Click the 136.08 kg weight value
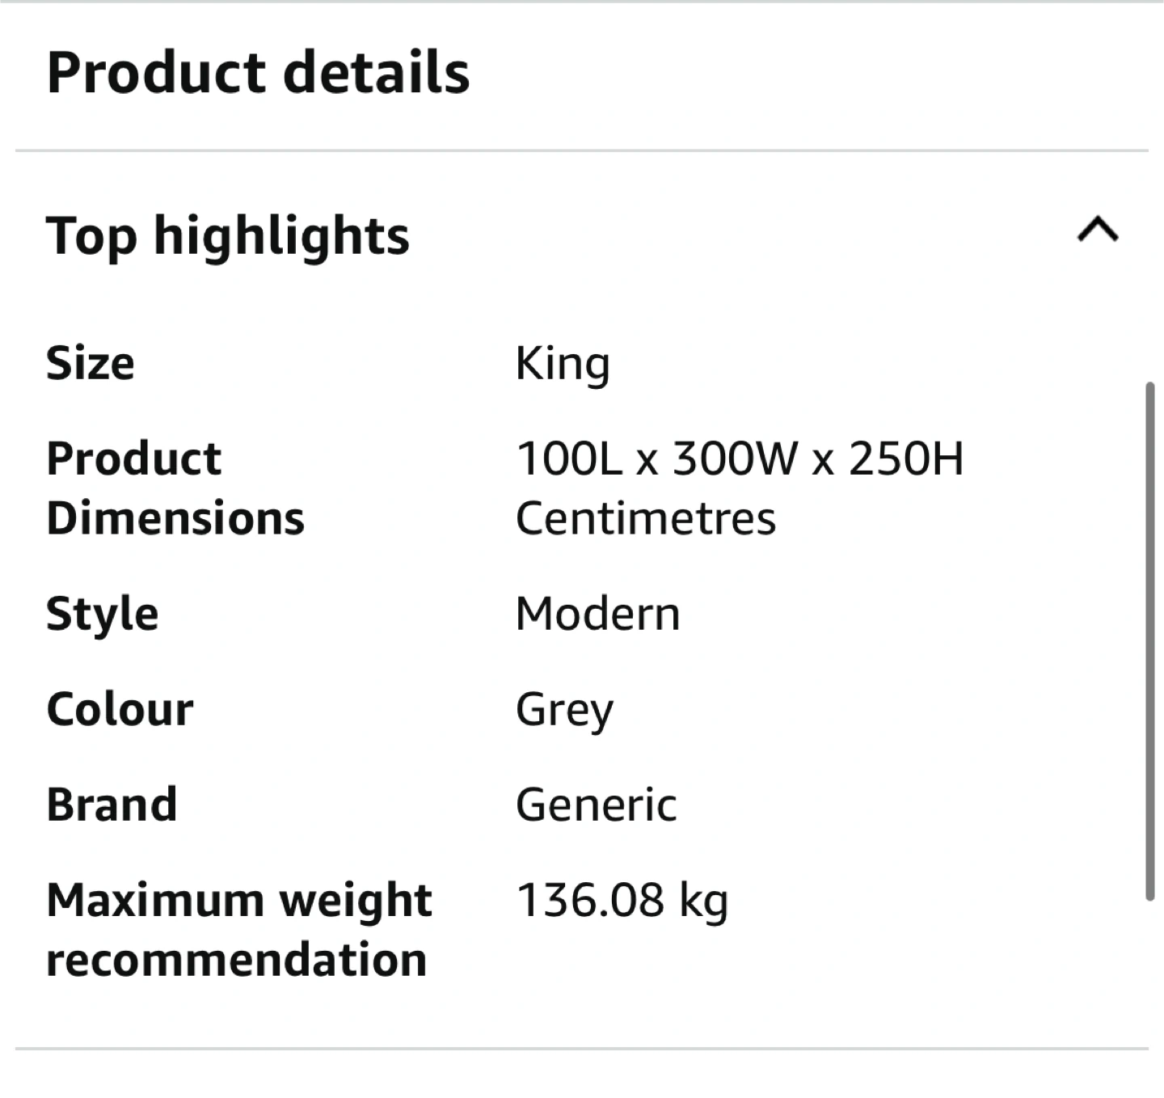Viewport: 1164px width, 1098px height. click(622, 901)
